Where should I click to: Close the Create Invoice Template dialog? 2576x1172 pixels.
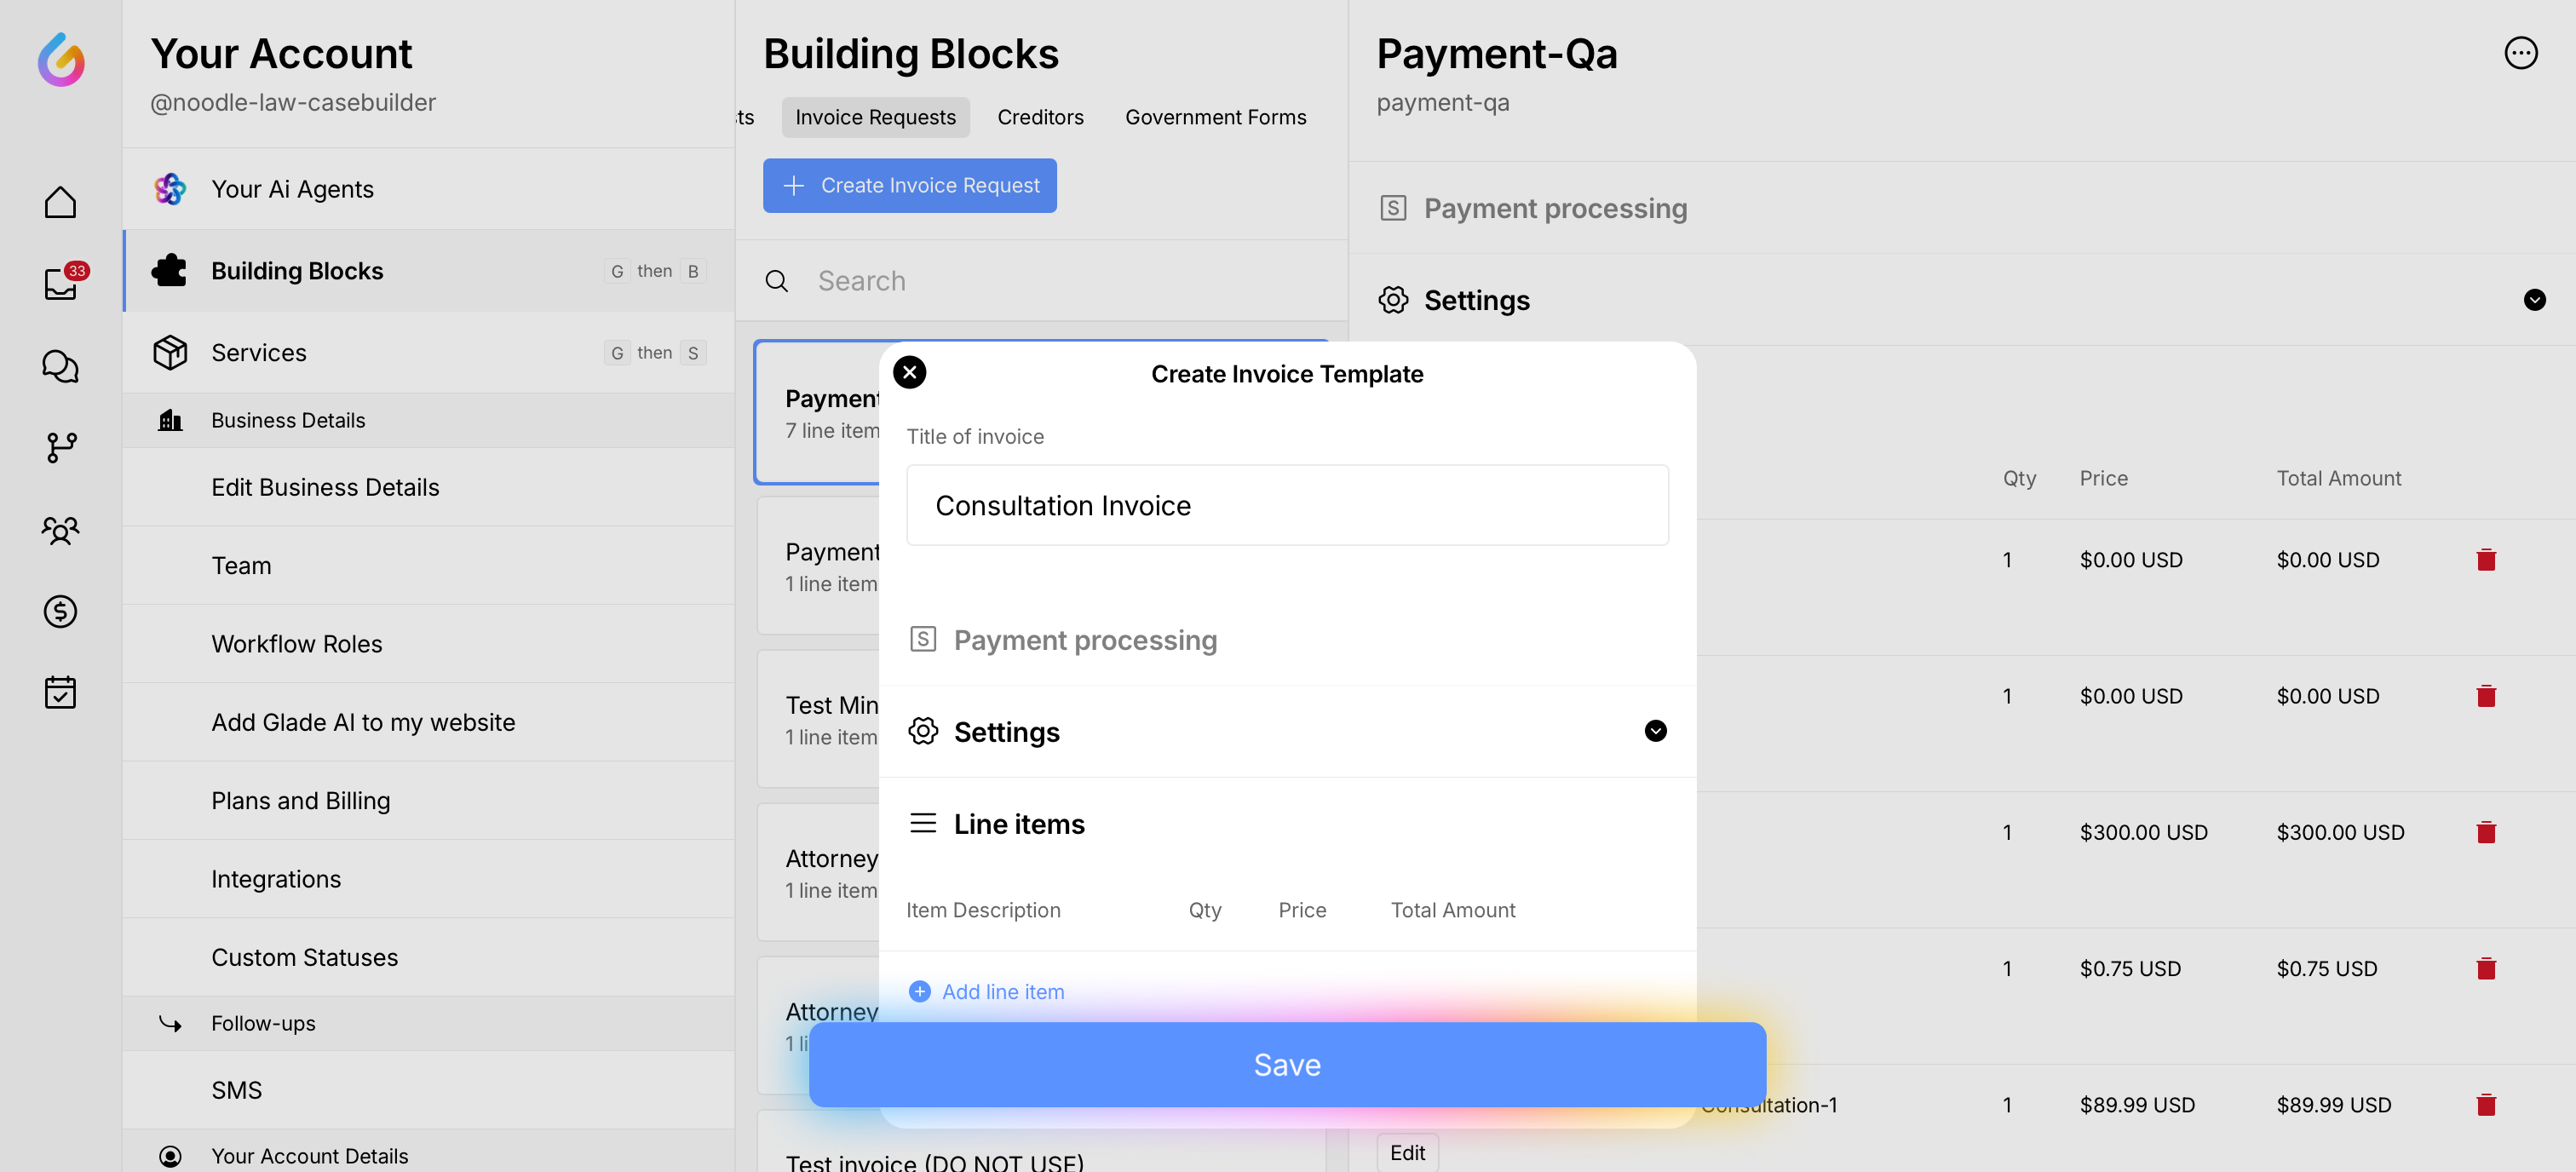point(909,373)
